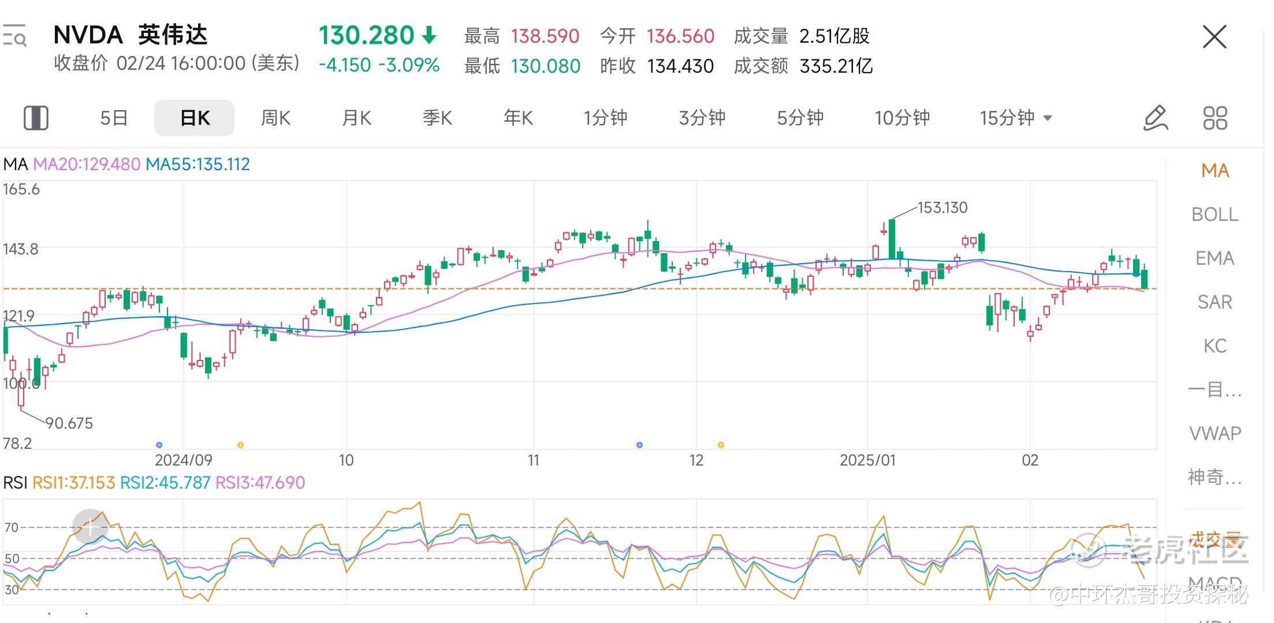The height and width of the screenshot is (623, 1274).
Task: Click the 153.130 high price annotation
Action: coord(943,208)
